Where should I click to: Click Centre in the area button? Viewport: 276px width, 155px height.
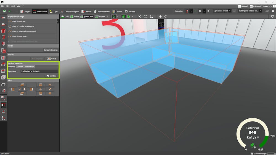pyautogui.click(x=51, y=50)
